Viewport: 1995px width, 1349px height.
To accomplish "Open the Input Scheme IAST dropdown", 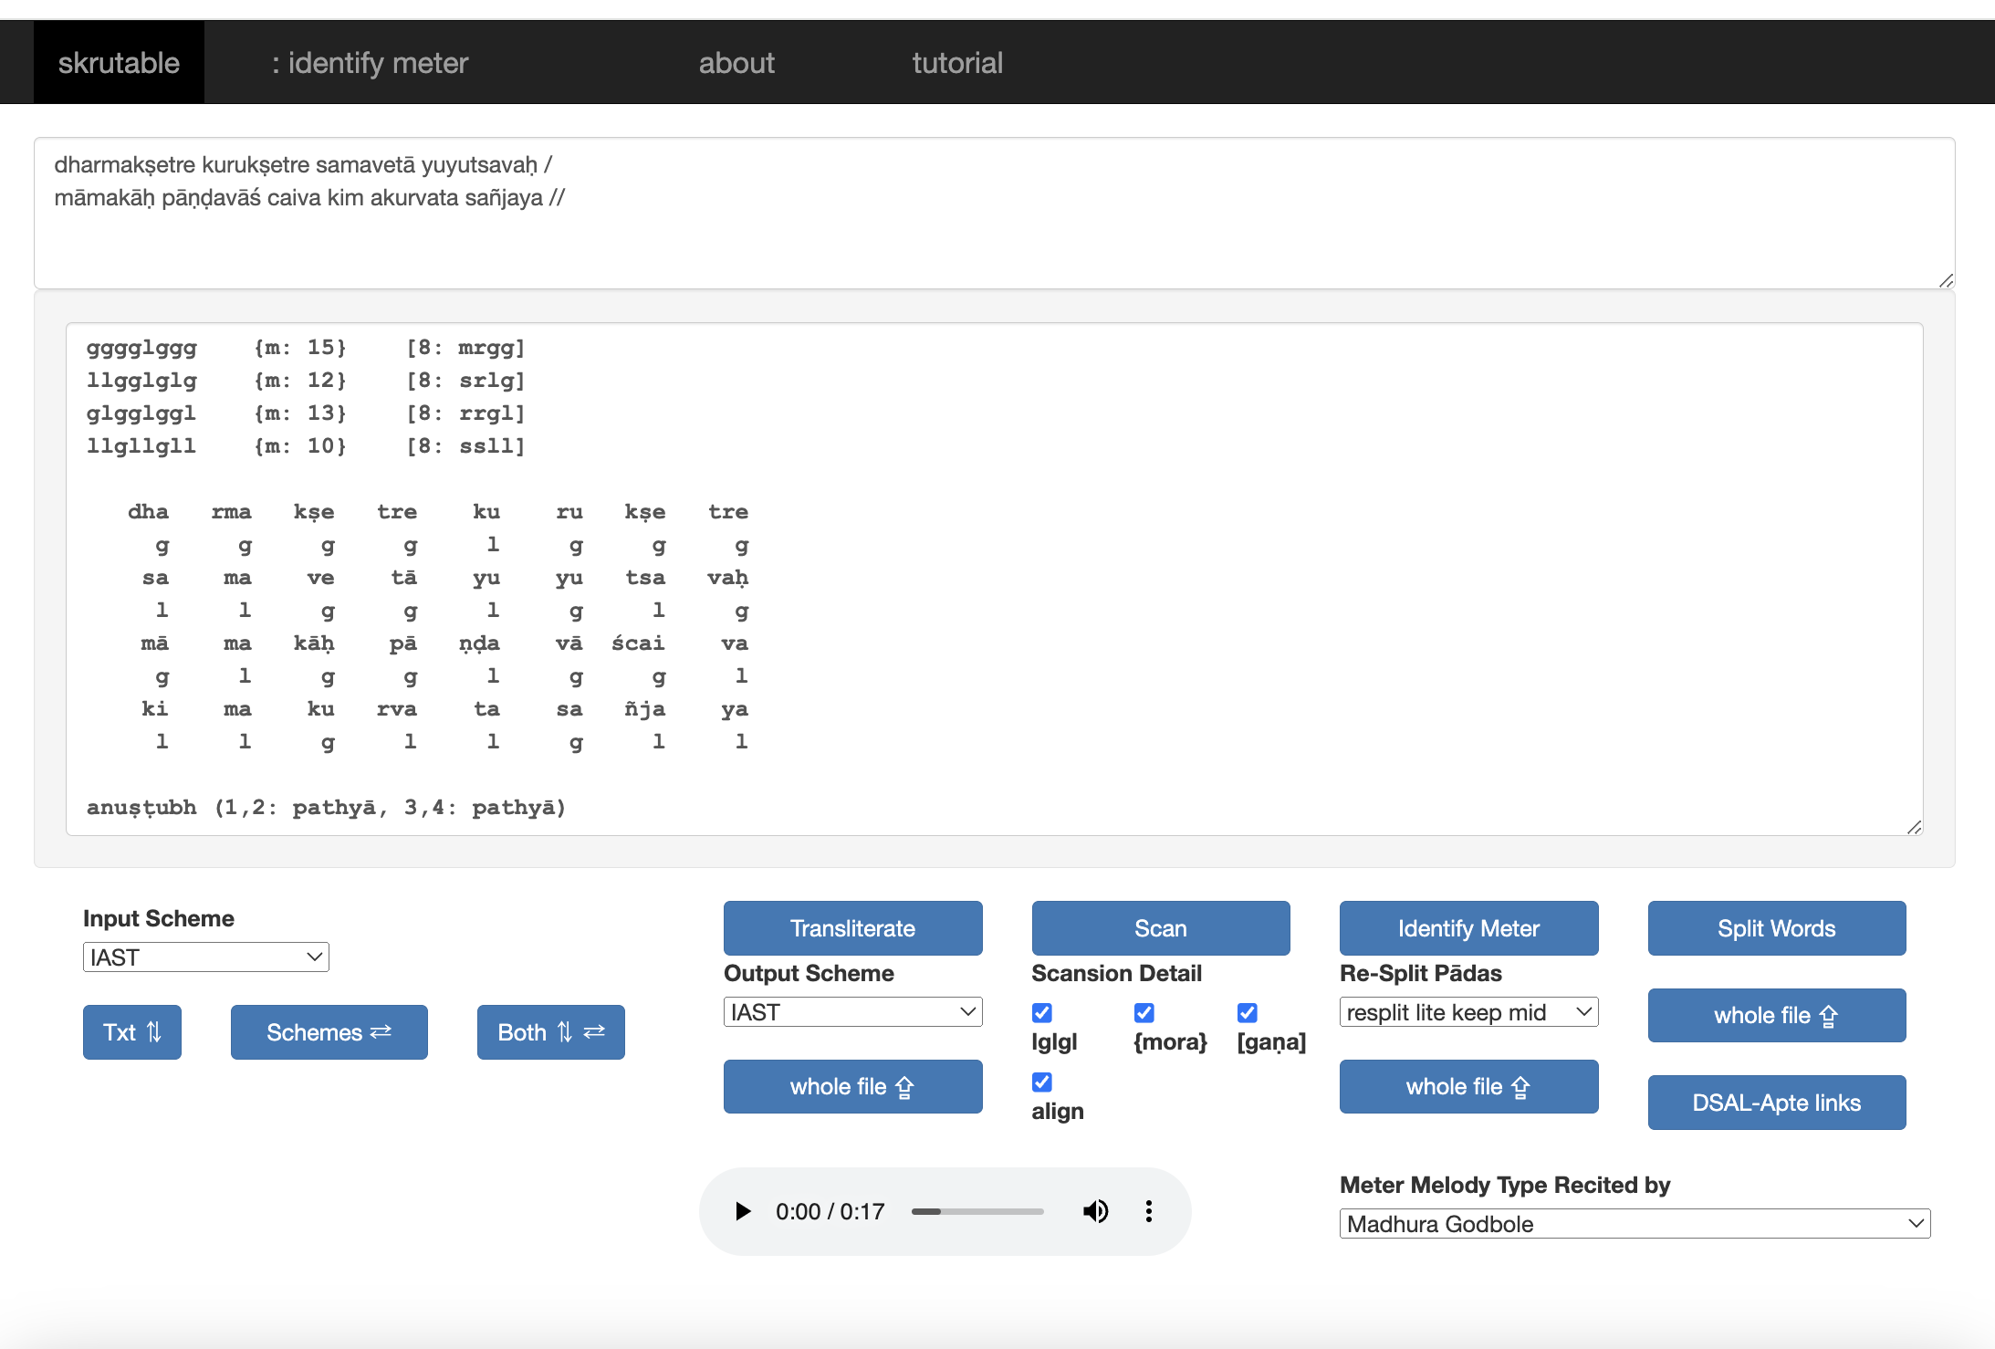I will [x=206, y=957].
